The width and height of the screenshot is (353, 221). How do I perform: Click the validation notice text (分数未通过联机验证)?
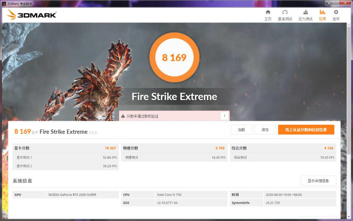point(142,116)
